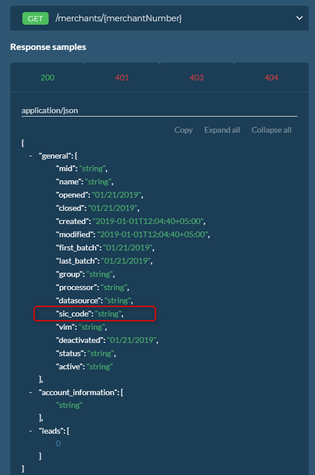The image size is (315, 475).
Task: Select the "created" timestamp value
Action: coord(148,221)
